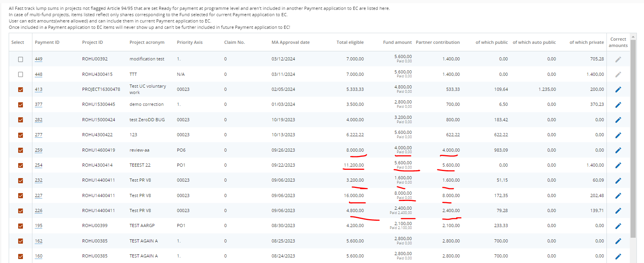Click the table vertical scrollbar thumb
Image resolution: width=644 pixels, height=263 pixels.
(633, 138)
